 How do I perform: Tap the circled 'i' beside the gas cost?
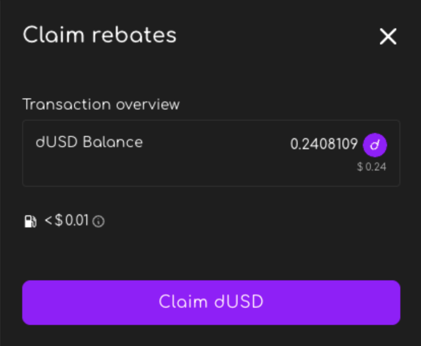tap(98, 222)
